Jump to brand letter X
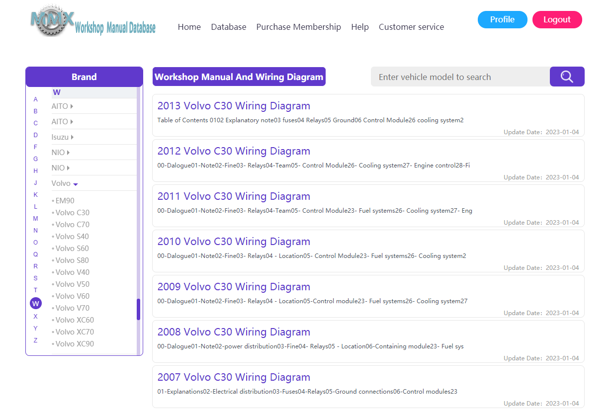 pos(35,317)
